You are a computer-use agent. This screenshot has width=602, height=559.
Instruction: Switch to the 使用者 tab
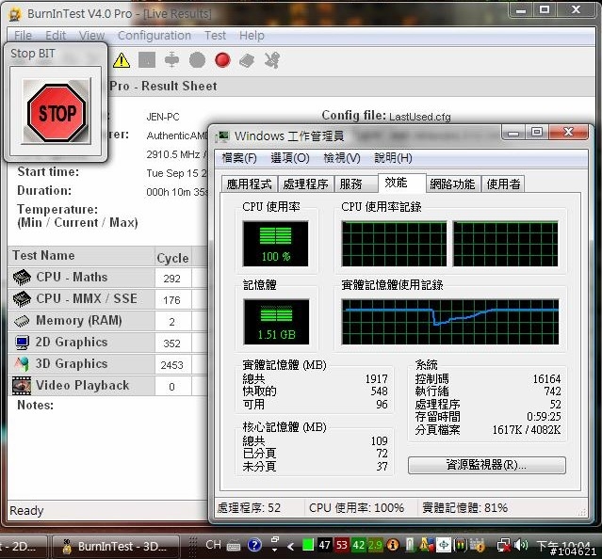point(503,184)
